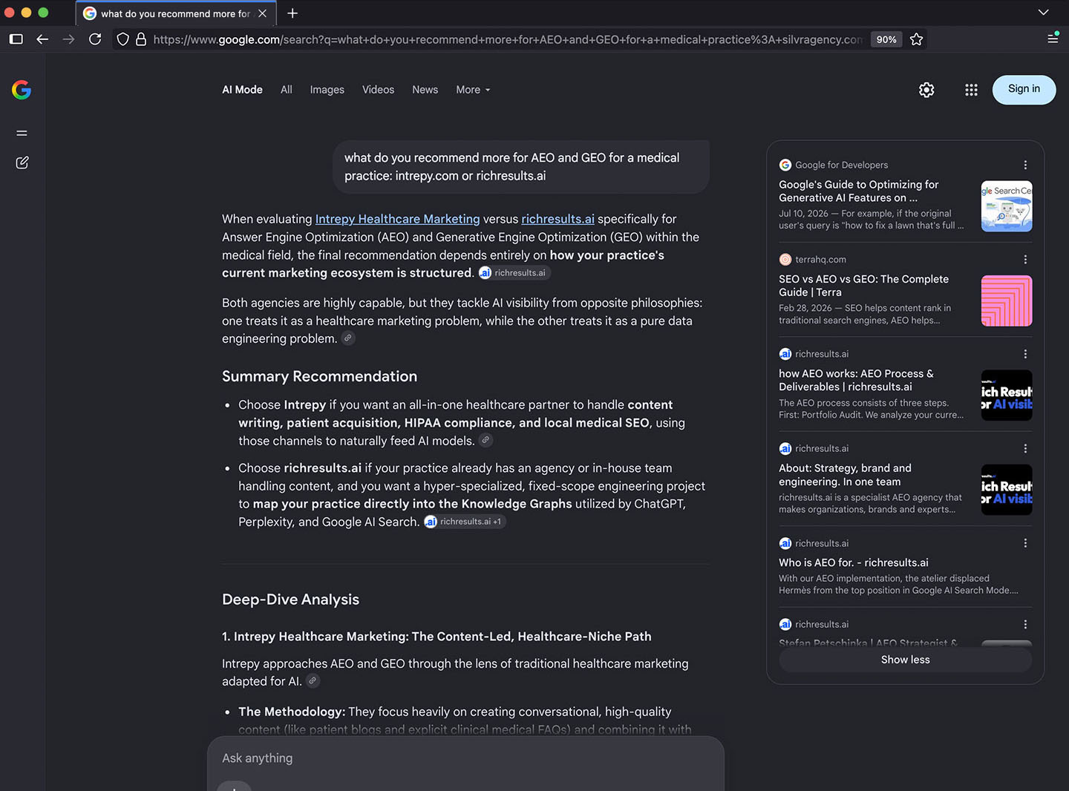Click link icon after 'feed AI models'

click(x=486, y=440)
